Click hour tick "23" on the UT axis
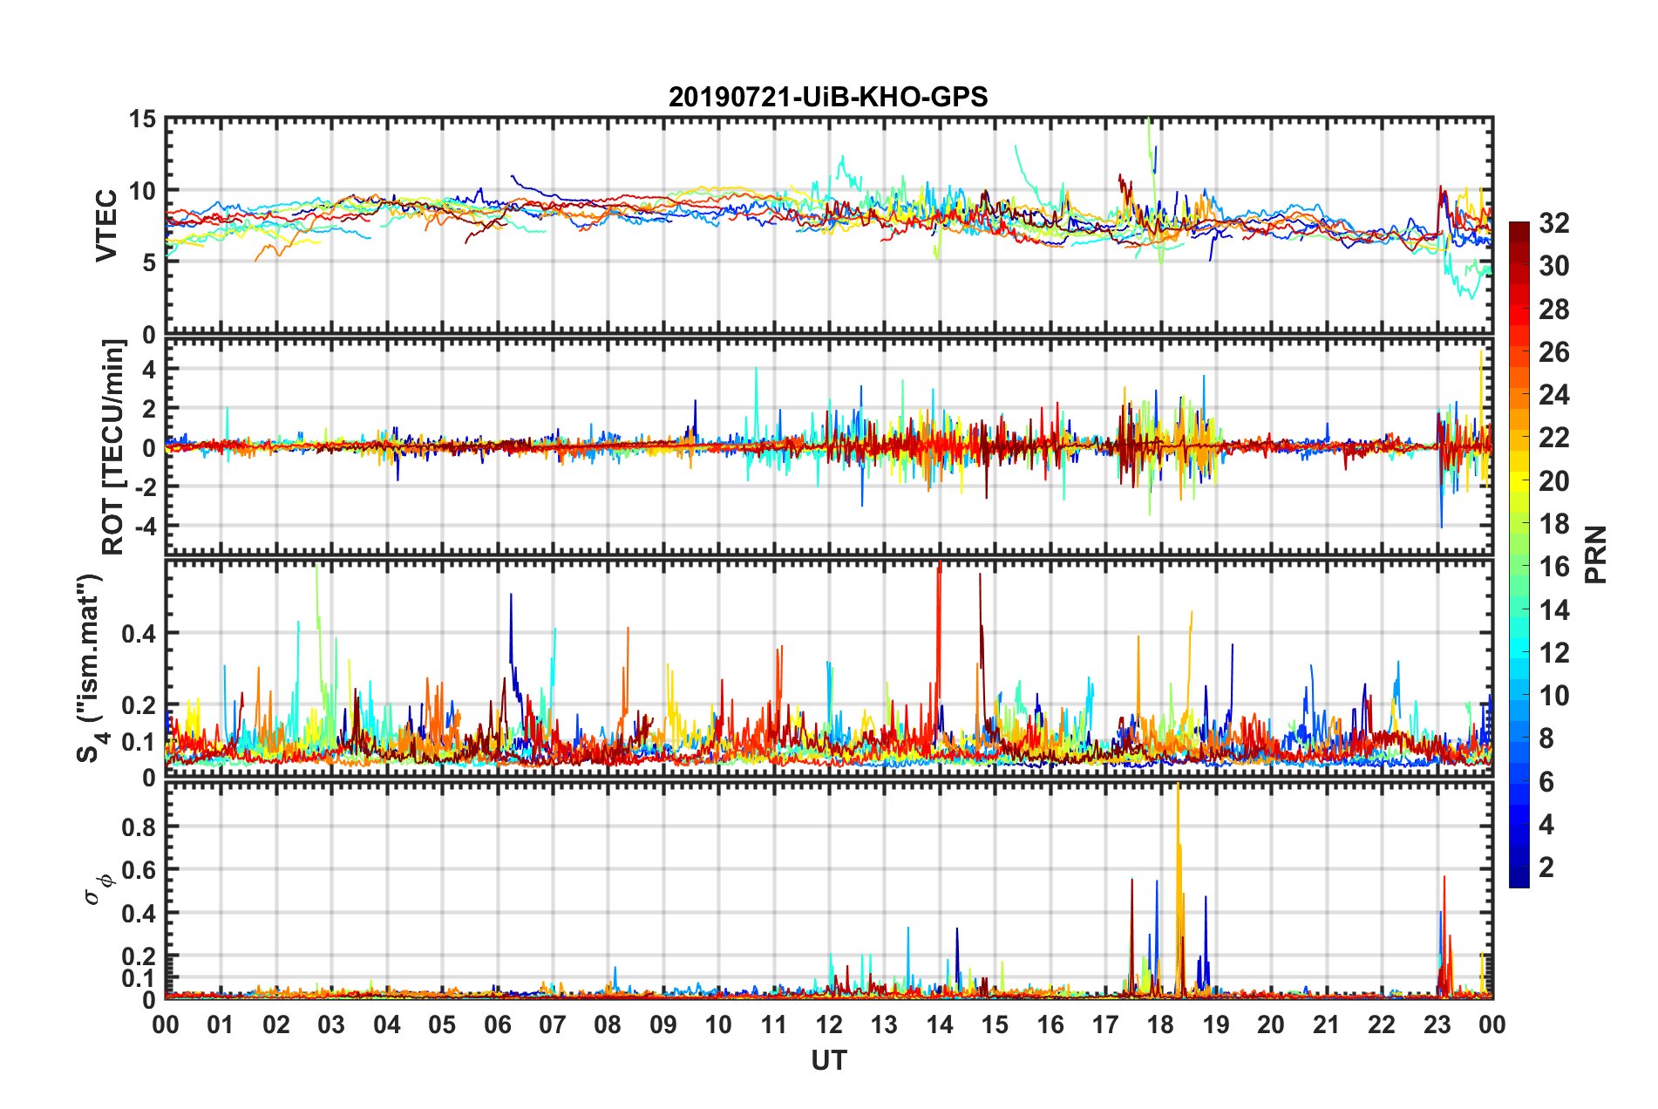 1437,1024
